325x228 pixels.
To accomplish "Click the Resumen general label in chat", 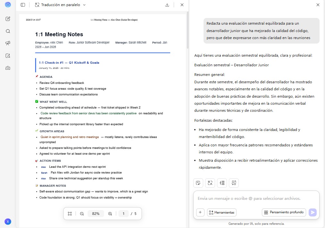I will (210, 75).
